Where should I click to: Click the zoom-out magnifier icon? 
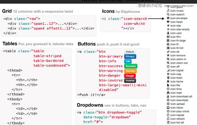(x=168, y=63)
